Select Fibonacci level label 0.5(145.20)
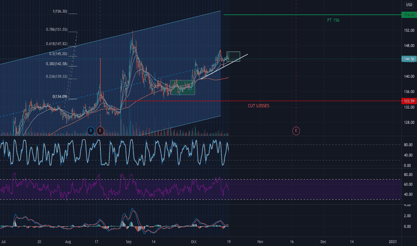The height and width of the screenshot is (246, 417). pos(58,54)
